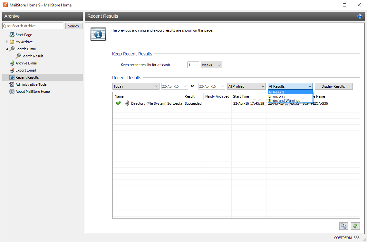Click the green refresh icon button
The height and width of the screenshot is (242, 367).
pos(355,226)
